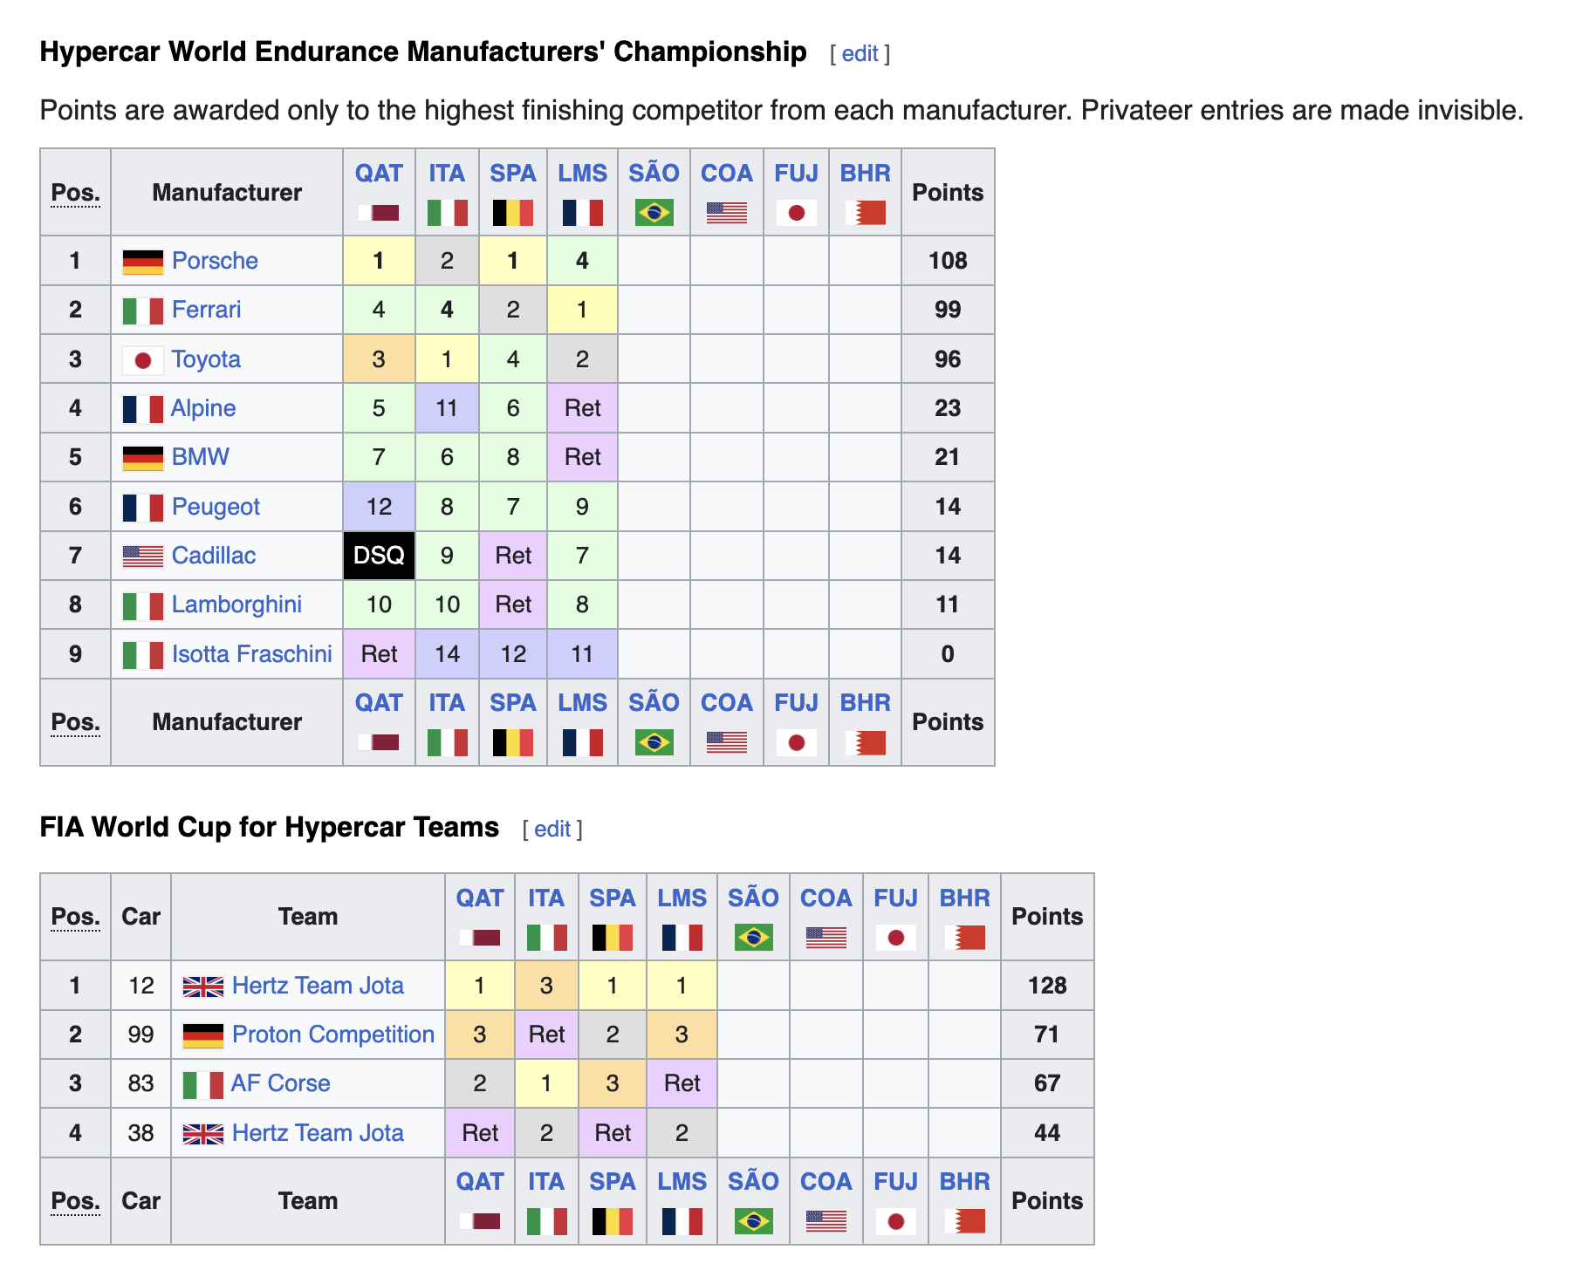Screen dimensions: 1569x1277
Task: Click Alpine's Ret result cell
Action: pos(582,408)
